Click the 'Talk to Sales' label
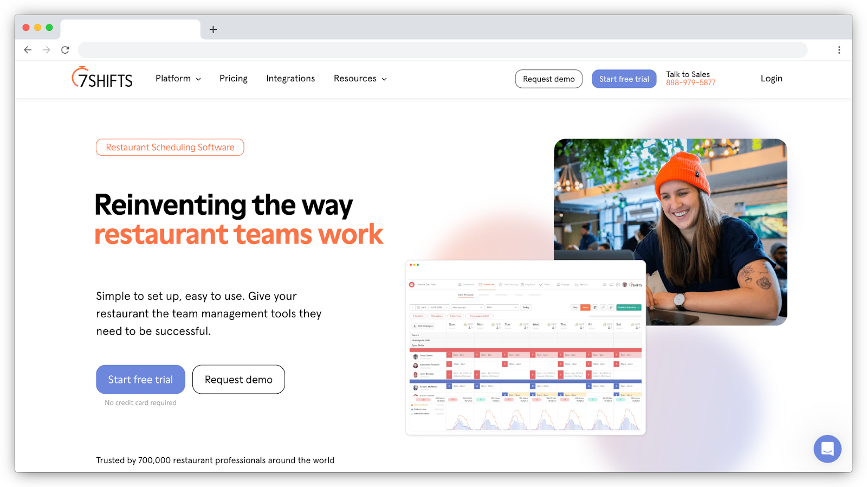 coord(688,74)
